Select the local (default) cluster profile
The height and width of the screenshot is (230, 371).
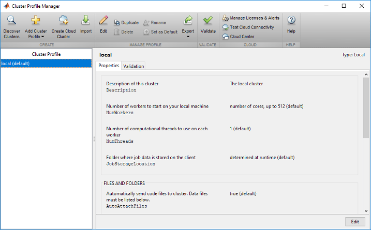(46, 64)
